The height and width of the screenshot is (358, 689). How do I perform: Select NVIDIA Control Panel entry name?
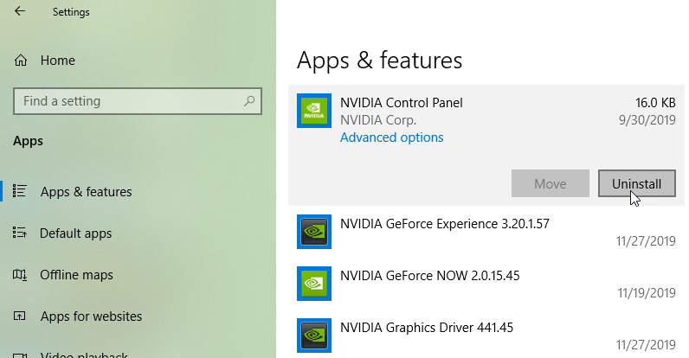[401, 103]
